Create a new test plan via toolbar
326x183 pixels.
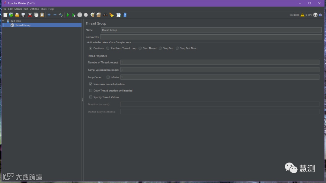pyautogui.click(x=5, y=15)
